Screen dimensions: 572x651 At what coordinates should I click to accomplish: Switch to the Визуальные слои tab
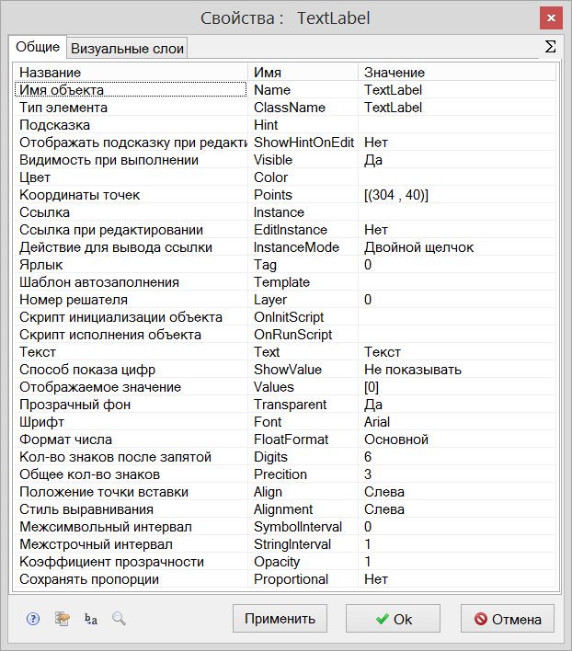(128, 49)
